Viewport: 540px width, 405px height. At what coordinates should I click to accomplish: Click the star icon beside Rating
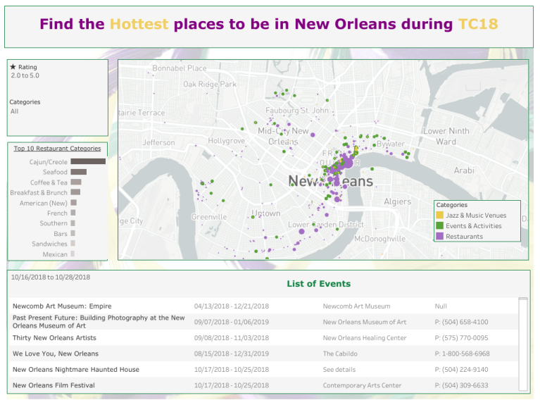coord(13,67)
